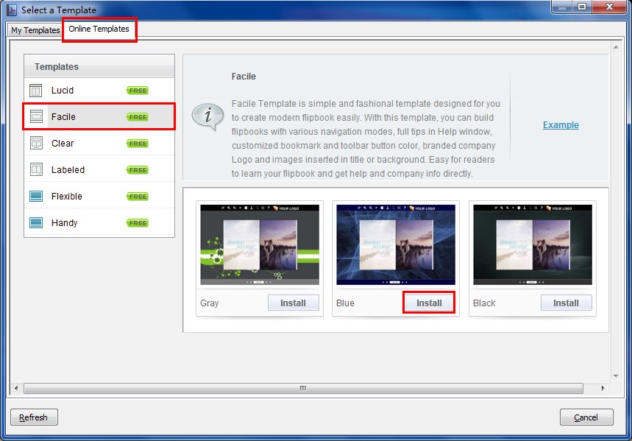Screen dimensions: 632x441
Task: Click the info speech bubble icon
Action: (207, 117)
